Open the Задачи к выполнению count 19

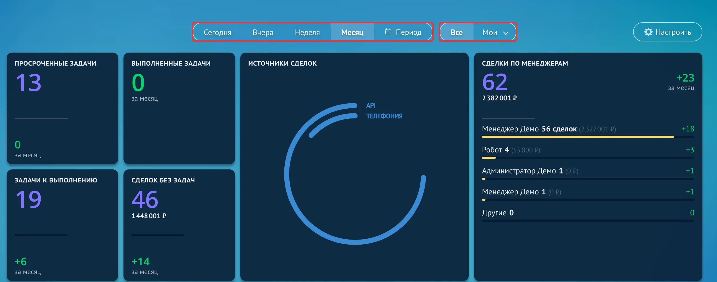coord(28,199)
